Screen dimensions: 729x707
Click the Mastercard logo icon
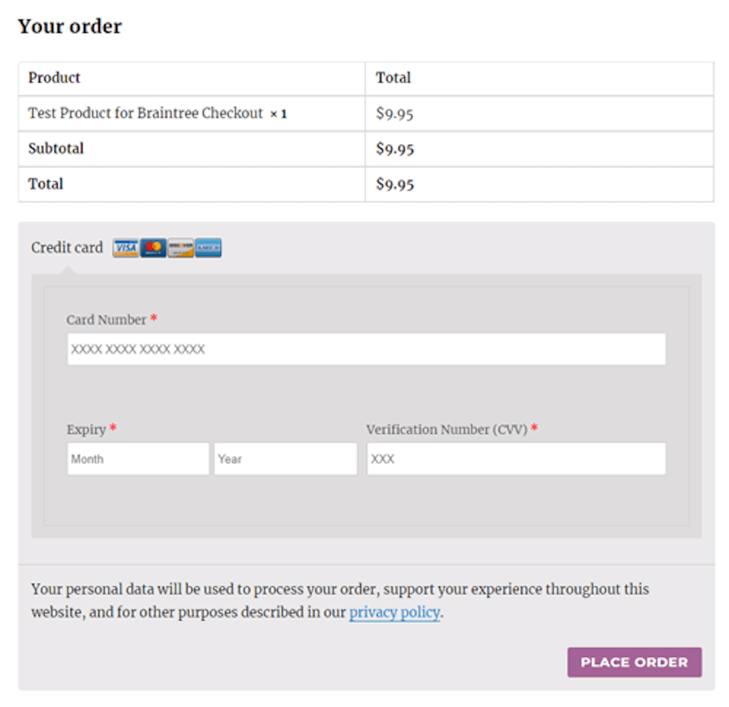click(x=153, y=248)
